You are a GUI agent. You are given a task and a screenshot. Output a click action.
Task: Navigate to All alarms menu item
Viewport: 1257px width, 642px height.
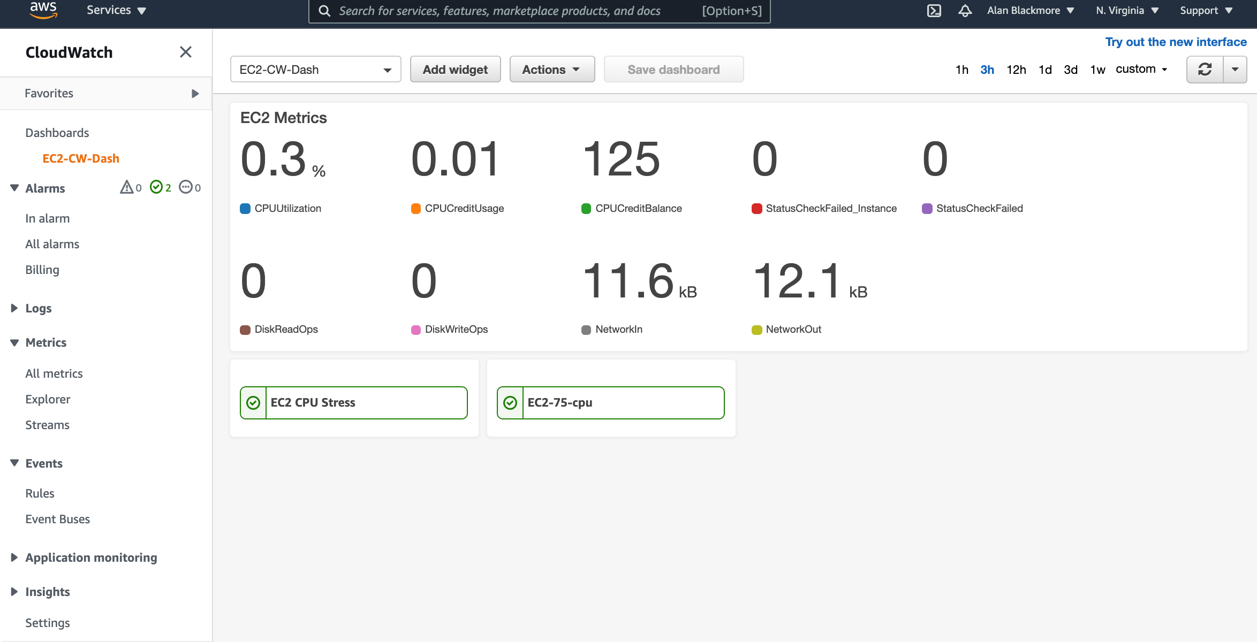[51, 243]
